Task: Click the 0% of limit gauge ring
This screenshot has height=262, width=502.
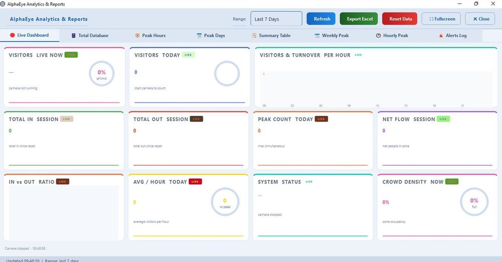Action: coord(101,74)
